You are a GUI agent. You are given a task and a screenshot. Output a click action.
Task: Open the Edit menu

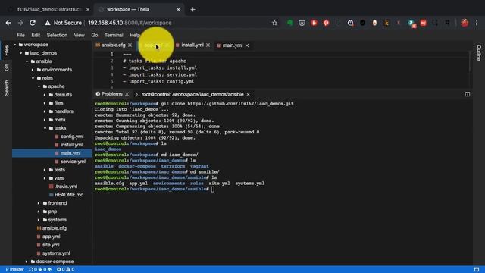pyautogui.click(x=36, y=35)
